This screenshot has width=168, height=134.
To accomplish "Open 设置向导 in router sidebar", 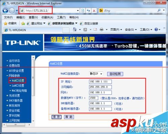I will point(14,65).
